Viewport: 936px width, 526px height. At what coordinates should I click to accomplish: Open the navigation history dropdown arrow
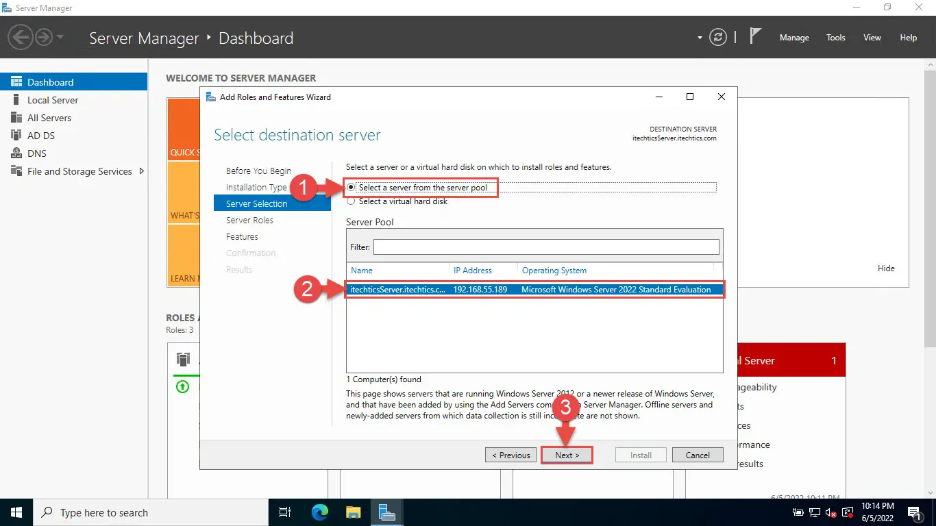pyautogui.click(x=60, y=37)
